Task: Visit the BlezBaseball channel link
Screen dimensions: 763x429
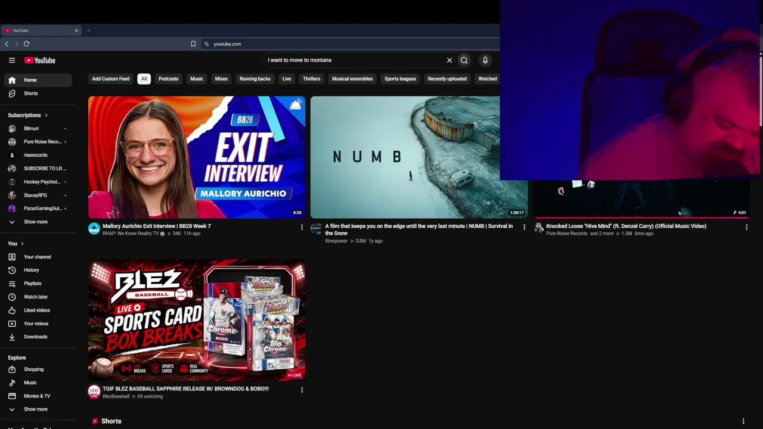Action: pyautogui.click(x=116, y=396)
